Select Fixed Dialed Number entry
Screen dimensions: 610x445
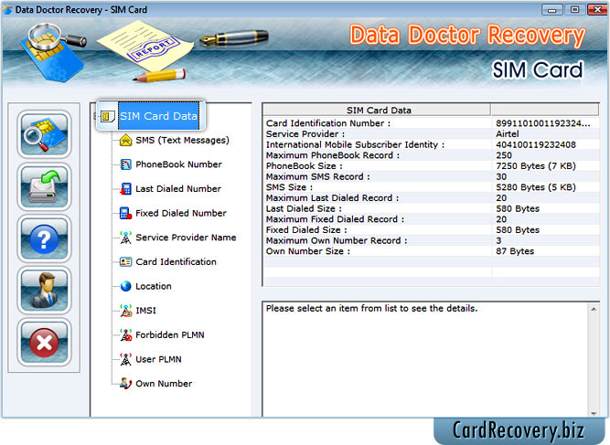click(x=181, y=213)
